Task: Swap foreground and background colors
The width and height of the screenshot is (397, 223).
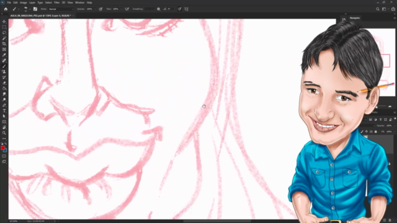Action: [x=6, y=144]
